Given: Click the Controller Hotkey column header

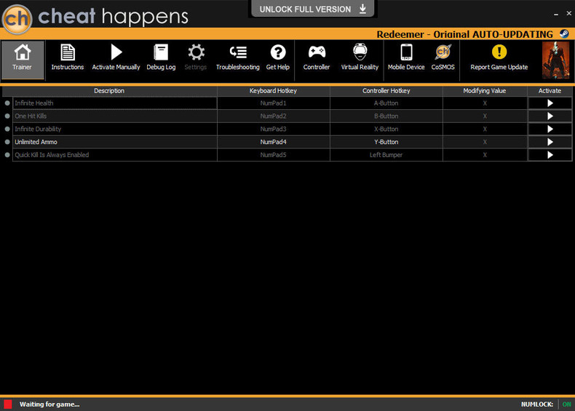Looking at the screenshot, I should [386, 91].
